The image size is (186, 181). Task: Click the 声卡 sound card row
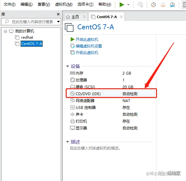[112, 115]
